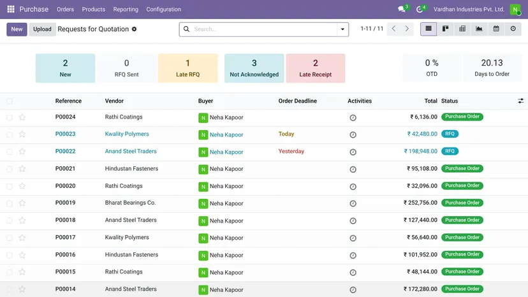This screenshot has height=297, width=528.
Task: Open the P00023 reference link
Action: point(65,134)
